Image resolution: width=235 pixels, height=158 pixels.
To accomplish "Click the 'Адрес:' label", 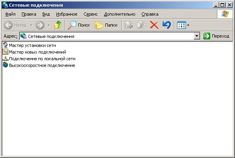I will coord(11,36).
